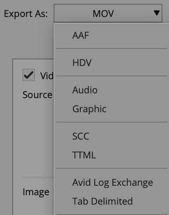Click the Export As label text
Viewport: 169px width, 215px height.
pos(26,14)
